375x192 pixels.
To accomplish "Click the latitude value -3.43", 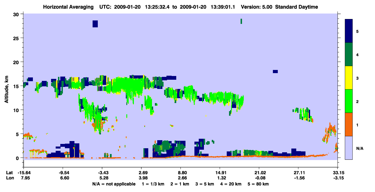I will point(103,173).
